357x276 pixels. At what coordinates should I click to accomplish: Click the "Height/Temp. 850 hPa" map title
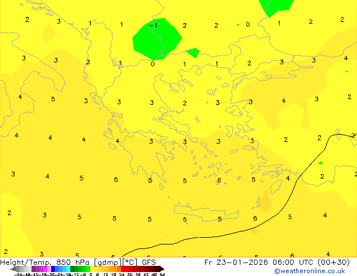click(44, 262)
